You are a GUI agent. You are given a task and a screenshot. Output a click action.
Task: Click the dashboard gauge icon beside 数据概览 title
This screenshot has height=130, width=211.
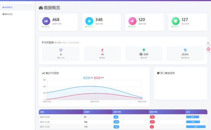[41, 8]
